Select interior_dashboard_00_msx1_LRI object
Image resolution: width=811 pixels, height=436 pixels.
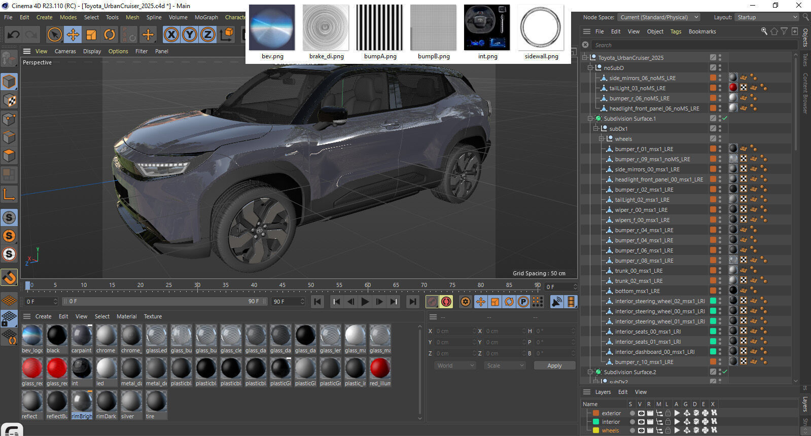pyautogui.click(x=655, y=351)
